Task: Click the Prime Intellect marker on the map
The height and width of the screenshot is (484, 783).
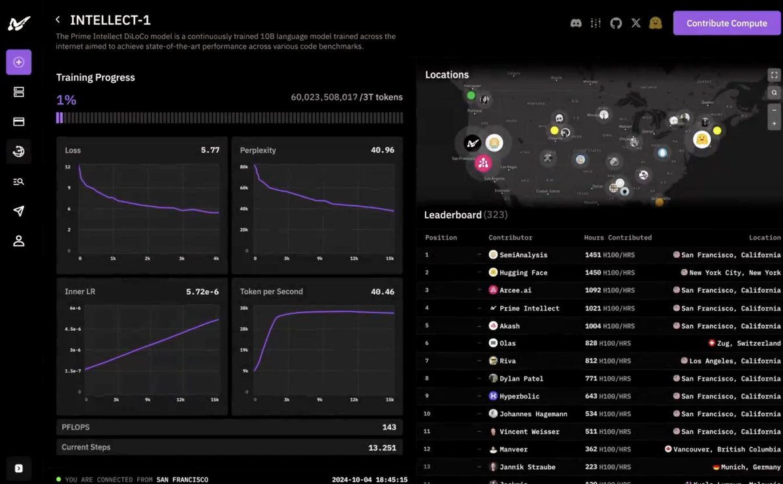Action: pos(472,144)
